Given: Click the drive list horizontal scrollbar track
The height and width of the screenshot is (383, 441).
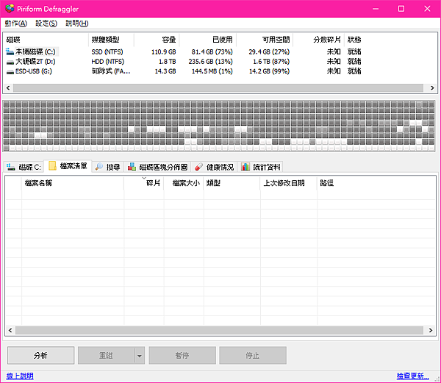Looking at the screenshot, I should [218, 88].
